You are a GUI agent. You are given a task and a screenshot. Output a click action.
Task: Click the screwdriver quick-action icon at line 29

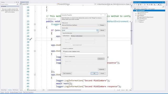coord(31,39)
